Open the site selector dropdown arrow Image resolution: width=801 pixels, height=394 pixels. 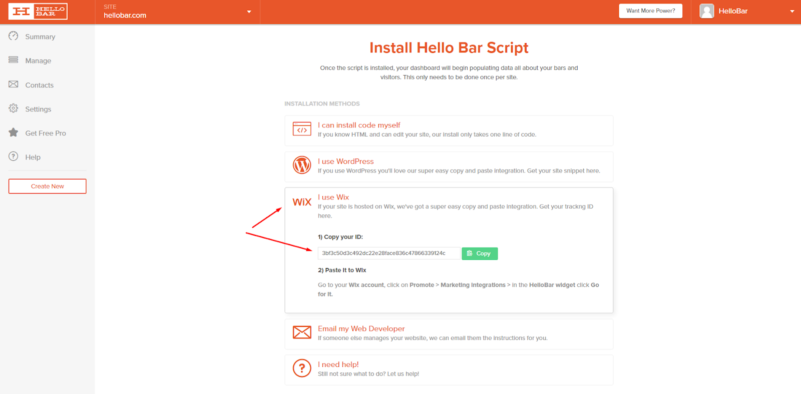[249, 12]
